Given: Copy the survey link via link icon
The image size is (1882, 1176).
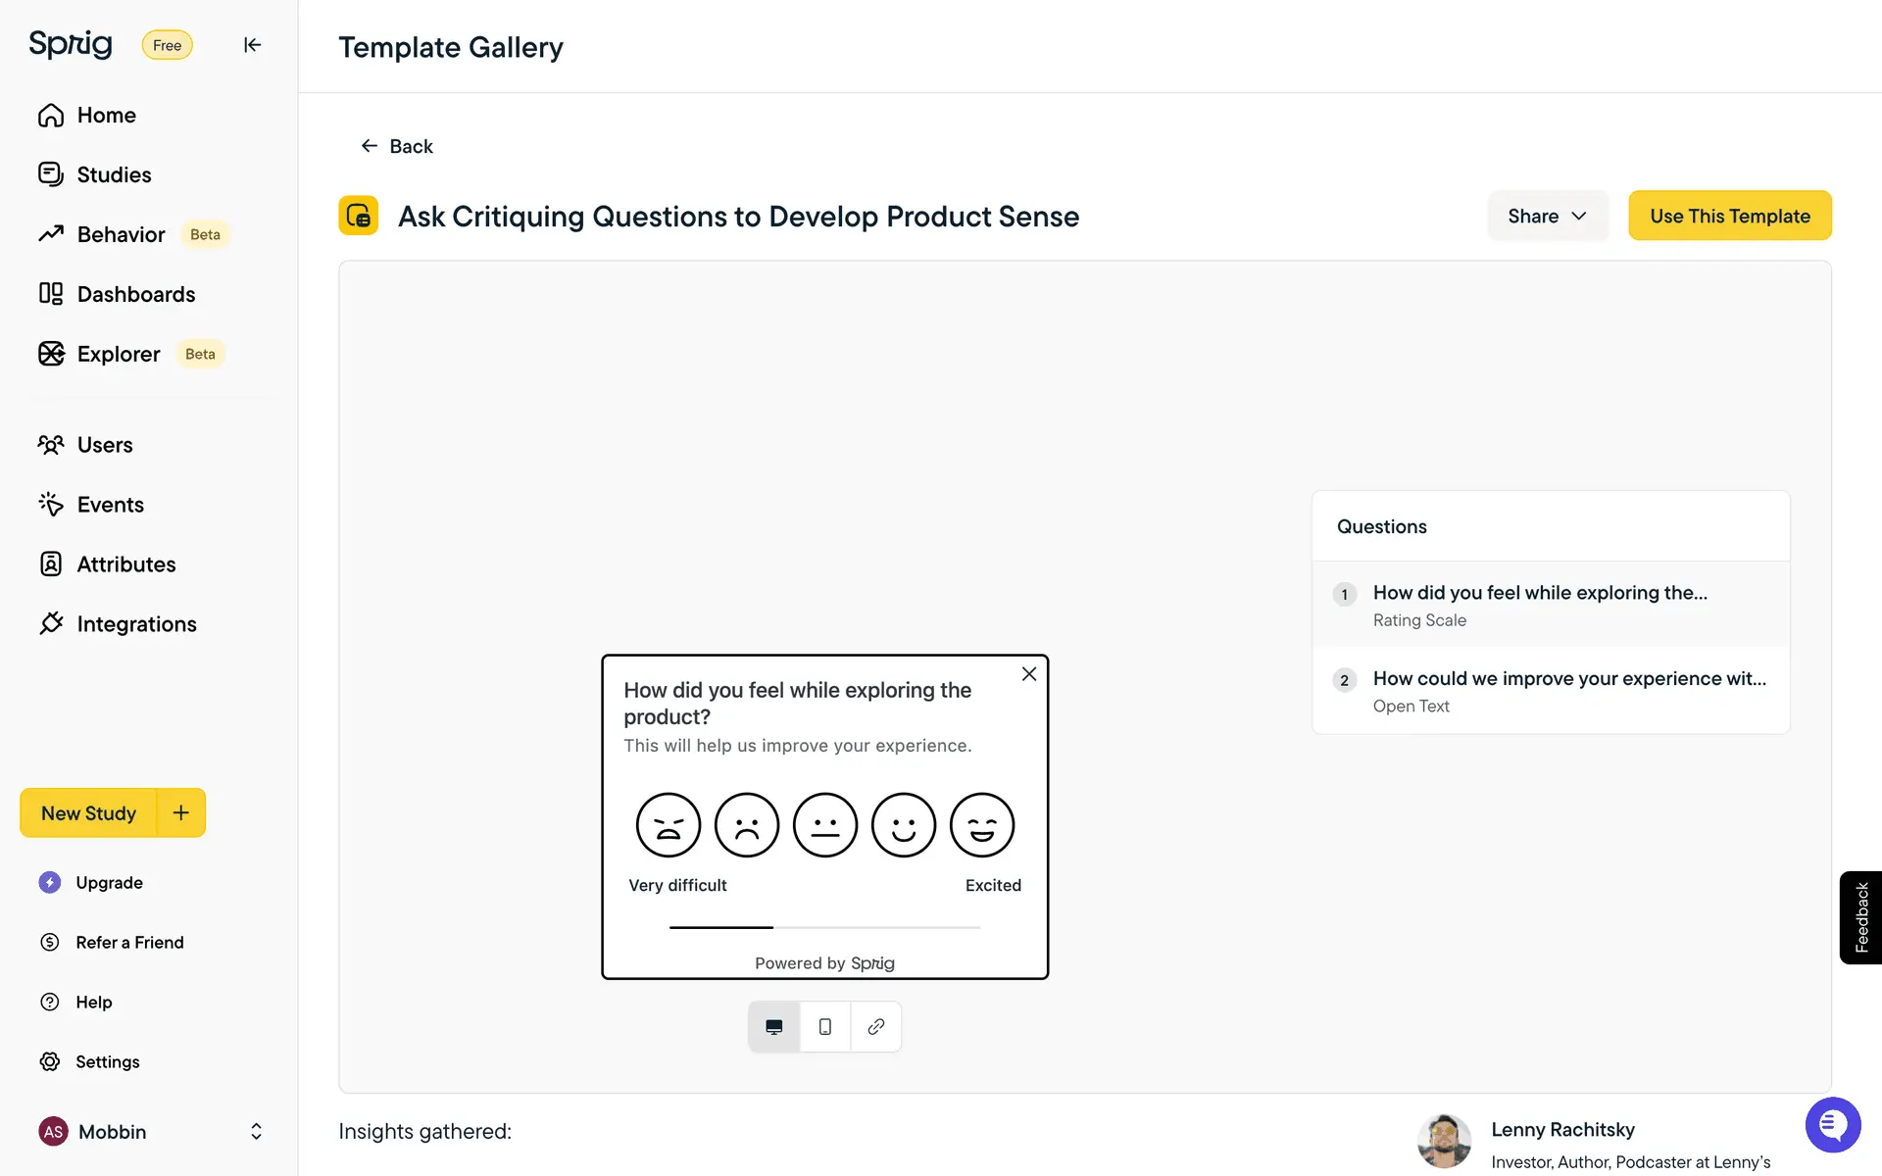Looking at the screenshot, I should tap(876, 1026).
